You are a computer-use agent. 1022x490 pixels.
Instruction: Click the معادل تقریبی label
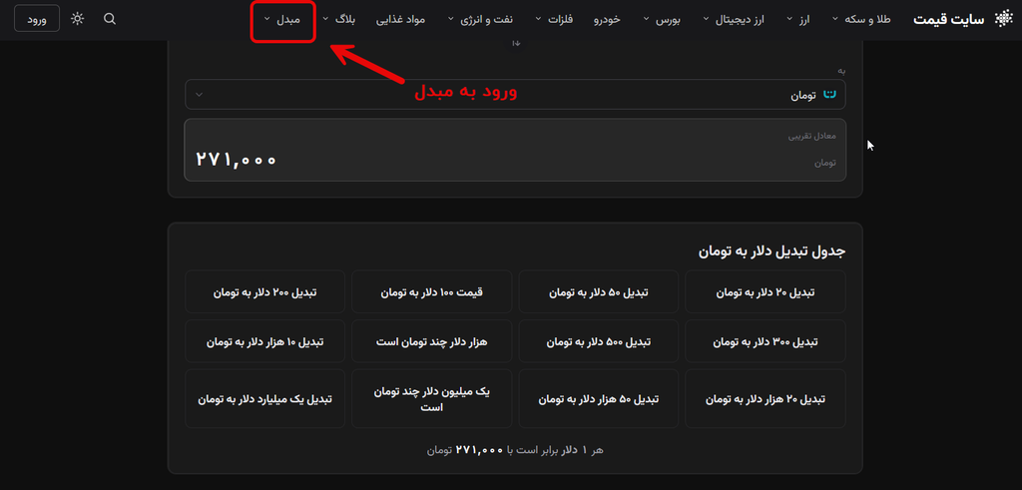point(812,136)
